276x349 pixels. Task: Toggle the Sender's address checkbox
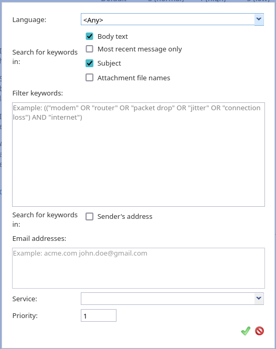pyautogui.click(x=90, y=216)
